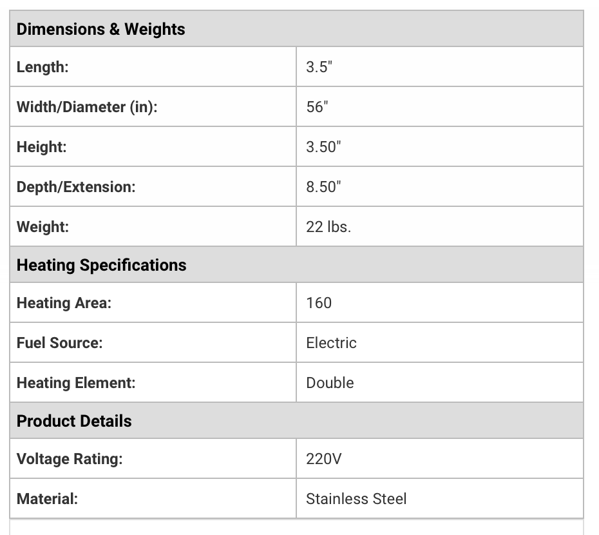This screenshot has height=535, width=599.
Task: Select the Voltage Rating label
Action: [70, 459]
